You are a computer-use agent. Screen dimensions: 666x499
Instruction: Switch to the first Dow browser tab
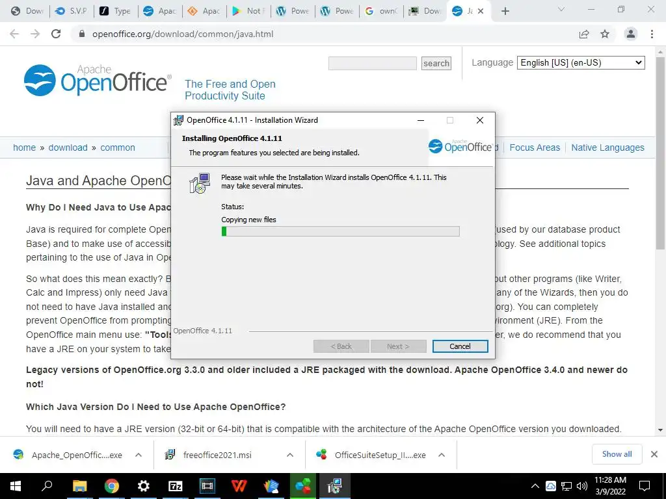(27, 11)
